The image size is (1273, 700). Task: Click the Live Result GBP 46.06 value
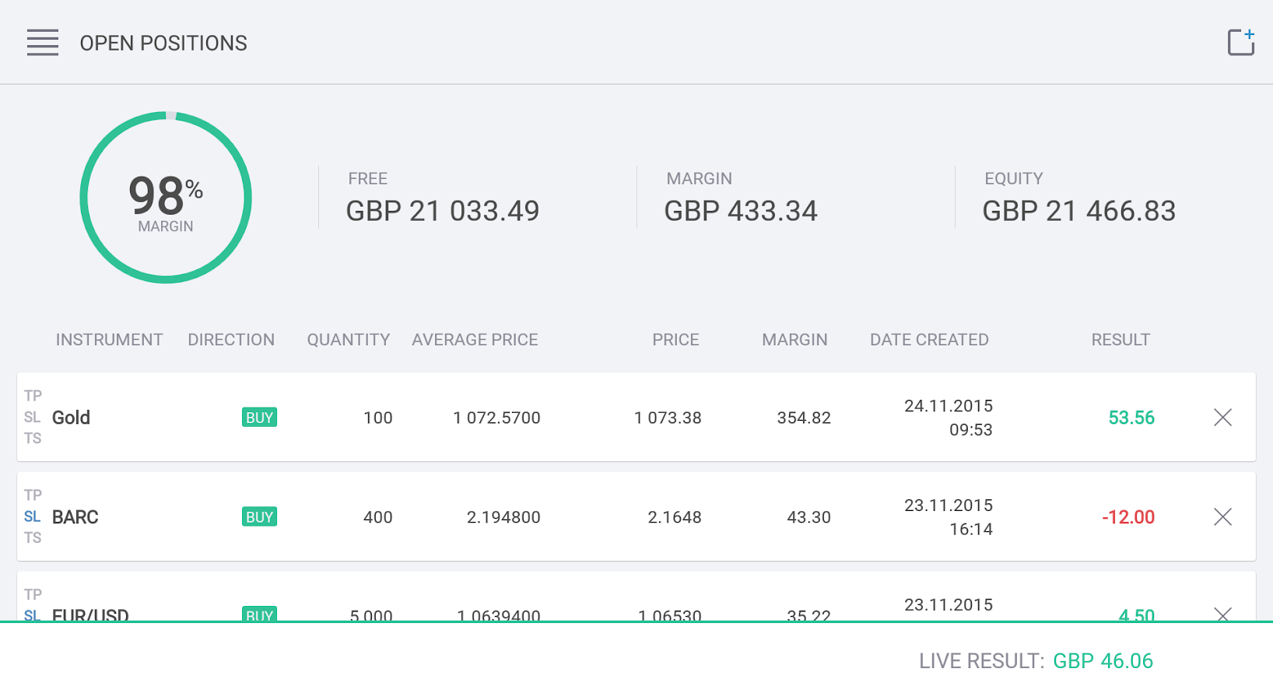1103,661
